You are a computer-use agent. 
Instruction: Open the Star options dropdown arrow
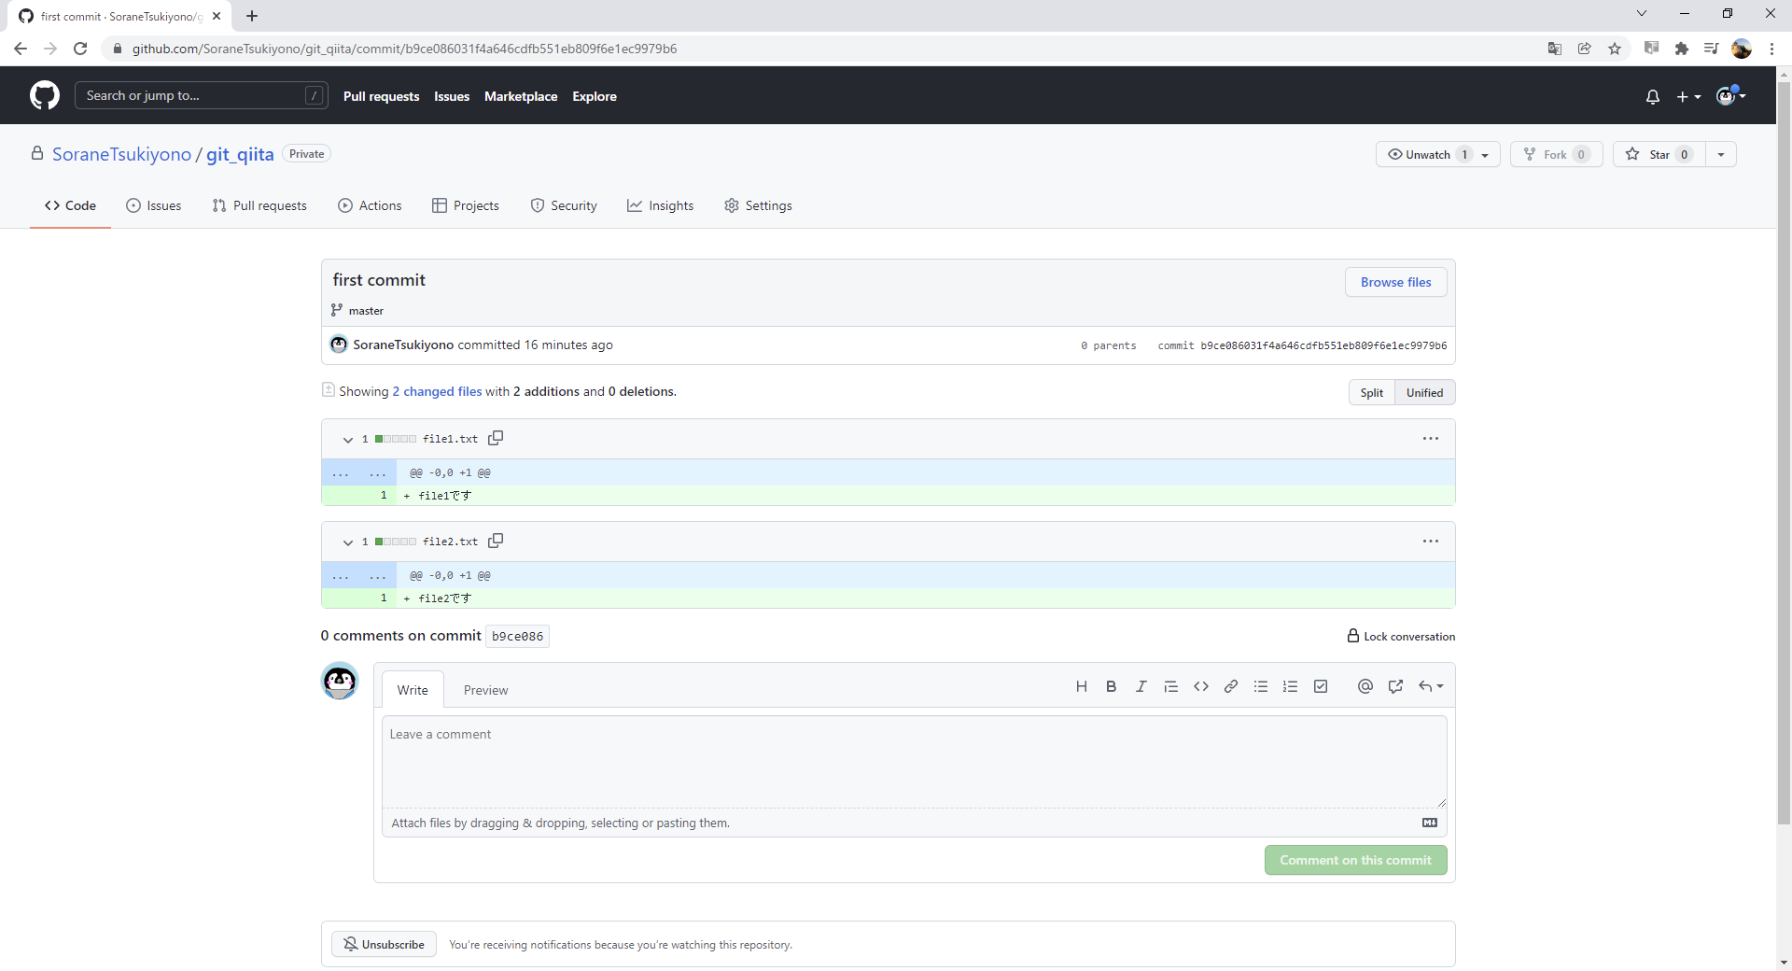tap(1722, 154)
